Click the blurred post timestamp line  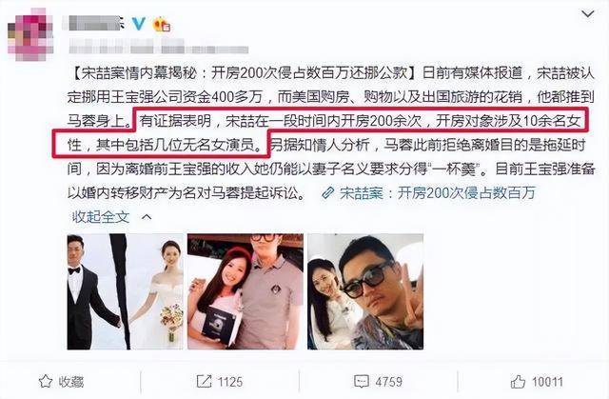(159, 49)
